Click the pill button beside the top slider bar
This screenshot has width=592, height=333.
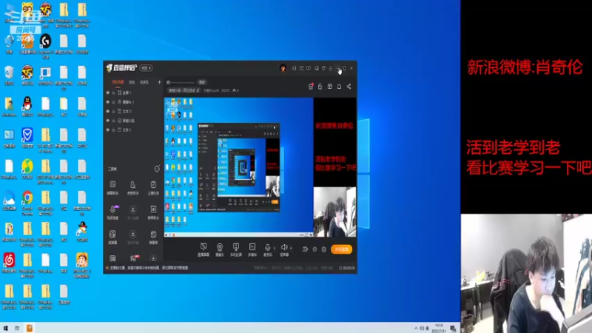pyautogui.click(x=202, y=82)
